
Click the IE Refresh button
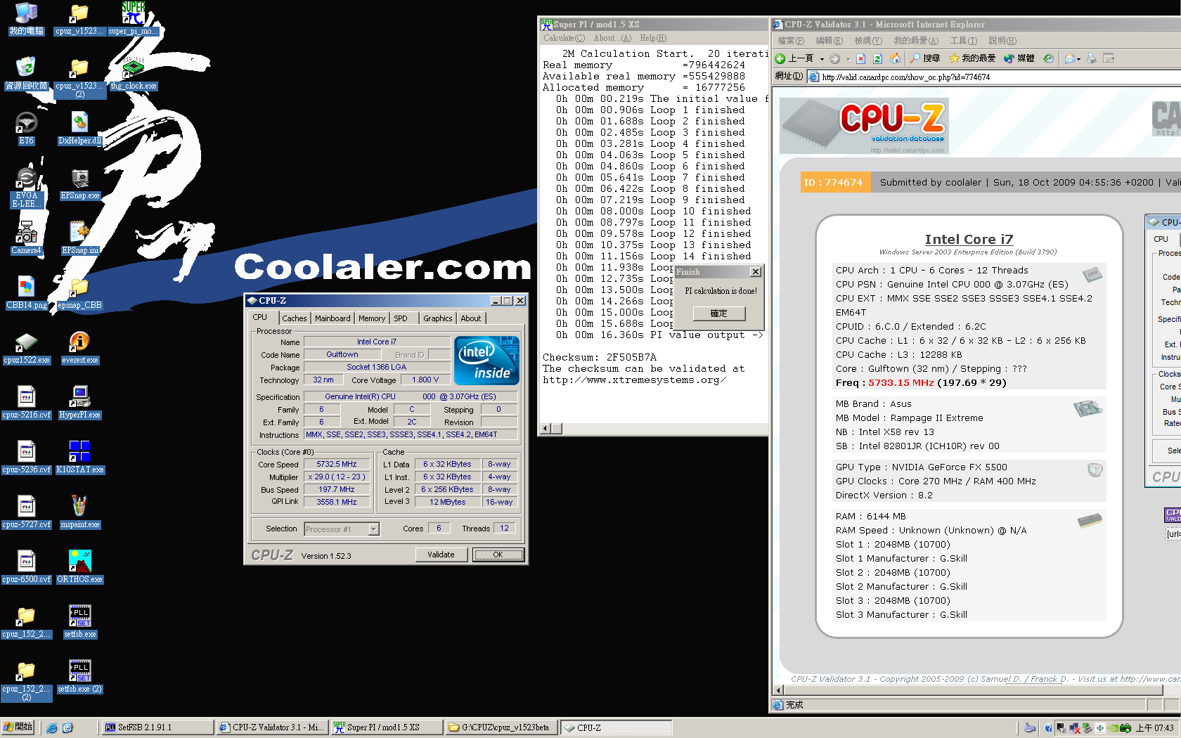pos(877,58)
